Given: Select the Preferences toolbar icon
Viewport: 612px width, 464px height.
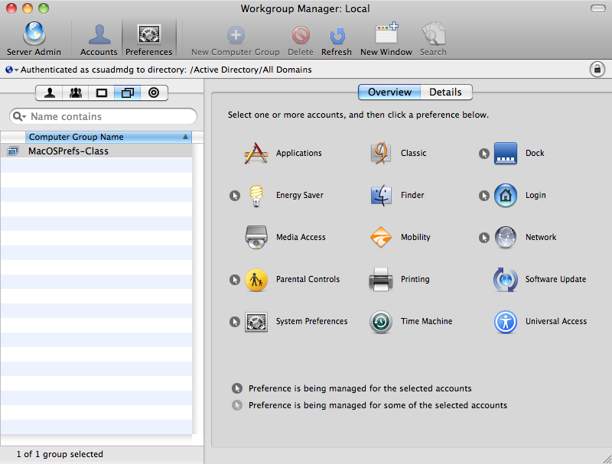Looking at the screenshot, I should [x=148, y=38].
